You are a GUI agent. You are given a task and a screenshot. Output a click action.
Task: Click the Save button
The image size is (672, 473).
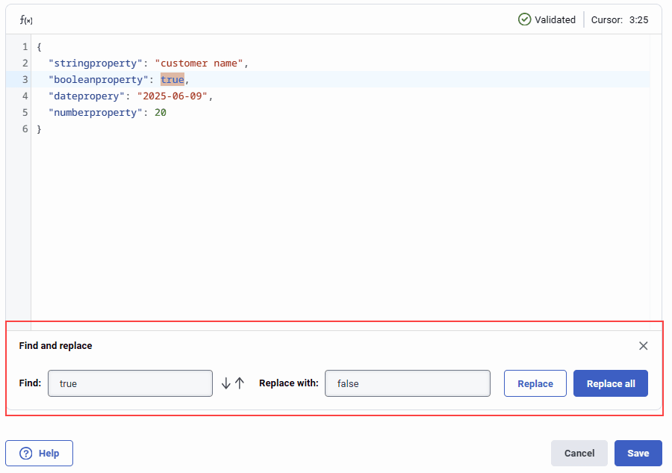tap(638, 453)
